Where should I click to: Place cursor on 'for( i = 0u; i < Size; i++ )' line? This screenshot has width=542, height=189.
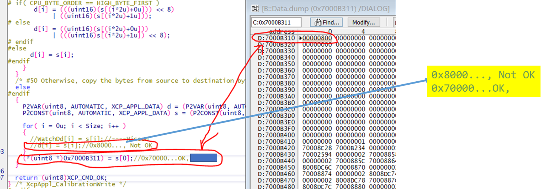pyautogui.click(x=74, y=126)
